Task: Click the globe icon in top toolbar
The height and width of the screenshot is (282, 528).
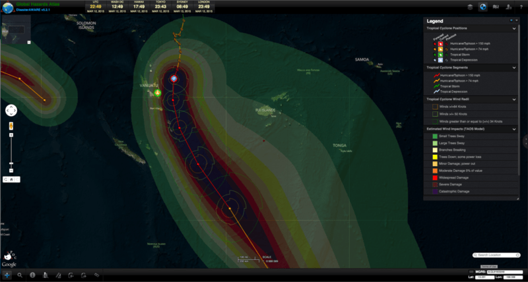Action: (x=482, y=7)
